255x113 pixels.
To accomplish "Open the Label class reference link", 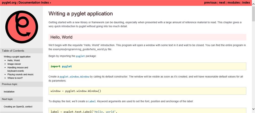I will 92,102.
